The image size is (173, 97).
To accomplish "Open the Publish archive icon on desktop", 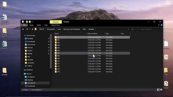I will [166, 85].
